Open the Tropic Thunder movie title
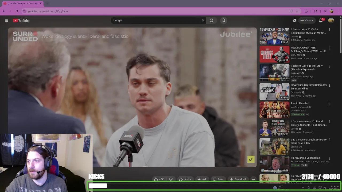 click(300, 103)
